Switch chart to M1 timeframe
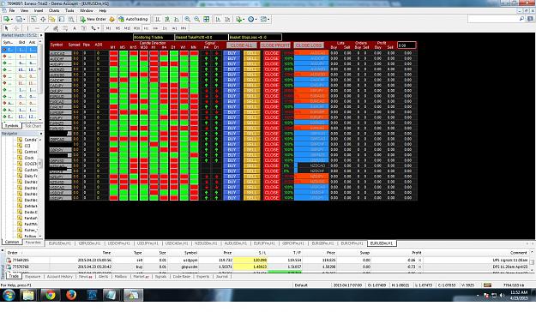The image size is (536, 312). [108, 28]
